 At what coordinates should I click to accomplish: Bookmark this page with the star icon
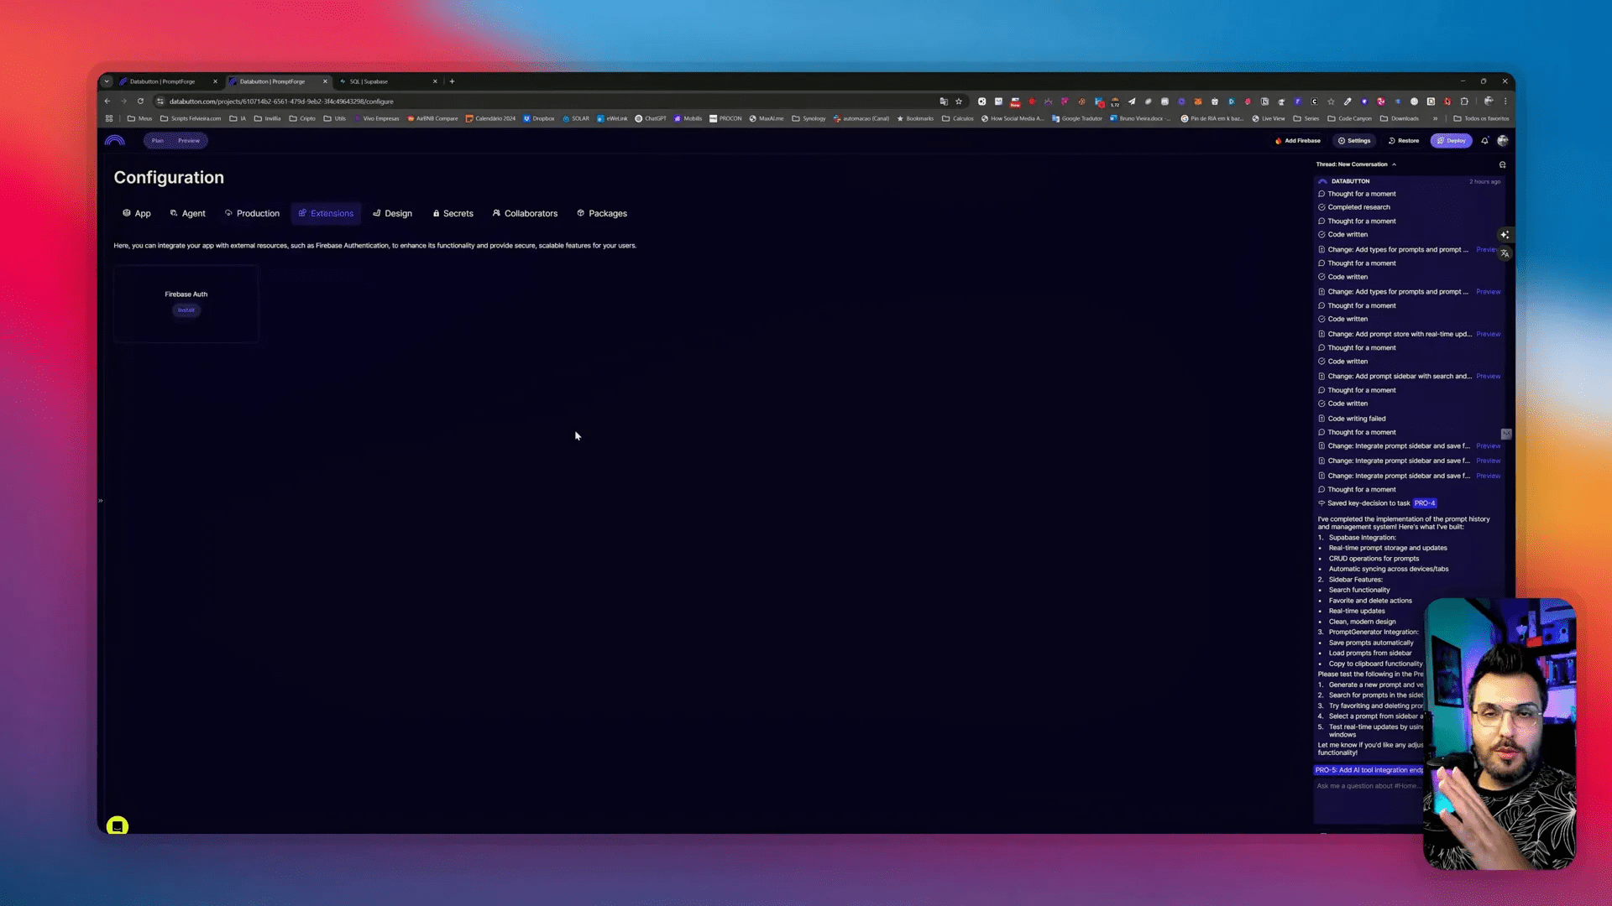click(959, 102)
